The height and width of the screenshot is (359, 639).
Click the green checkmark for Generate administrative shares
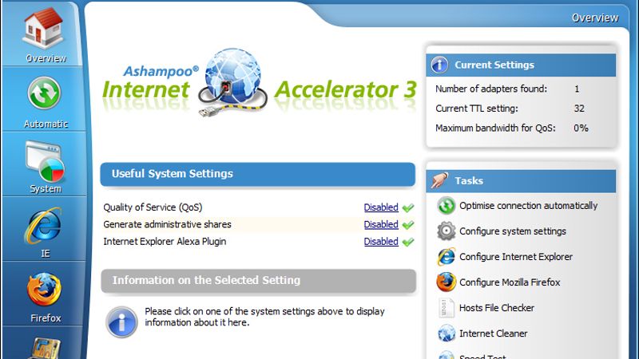pyautogui.click(x=408, y=225)
